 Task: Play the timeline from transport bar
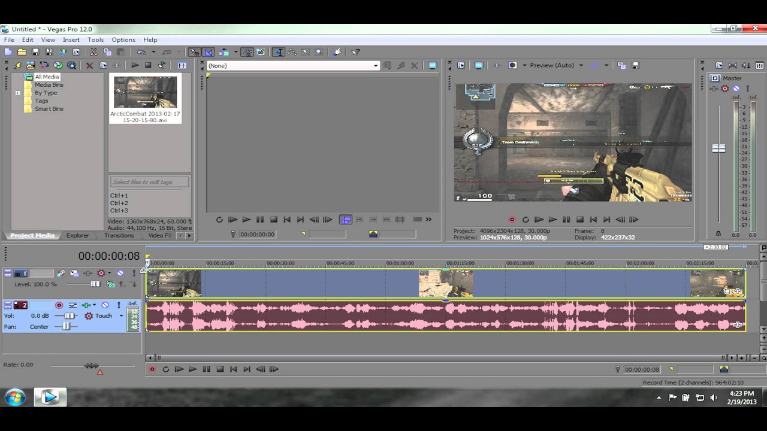click(x=192, y=369)
